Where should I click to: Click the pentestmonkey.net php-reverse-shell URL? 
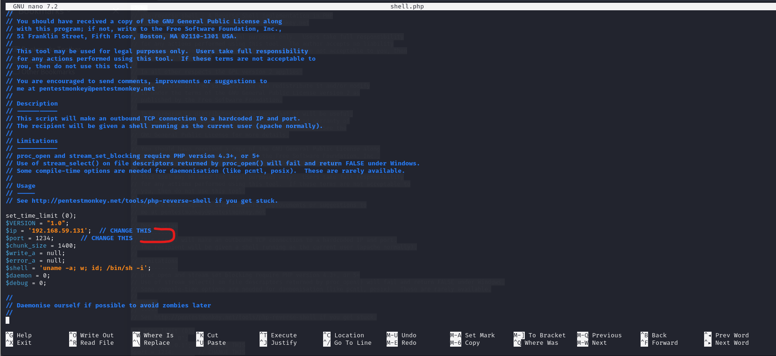[x=121, y=201]
